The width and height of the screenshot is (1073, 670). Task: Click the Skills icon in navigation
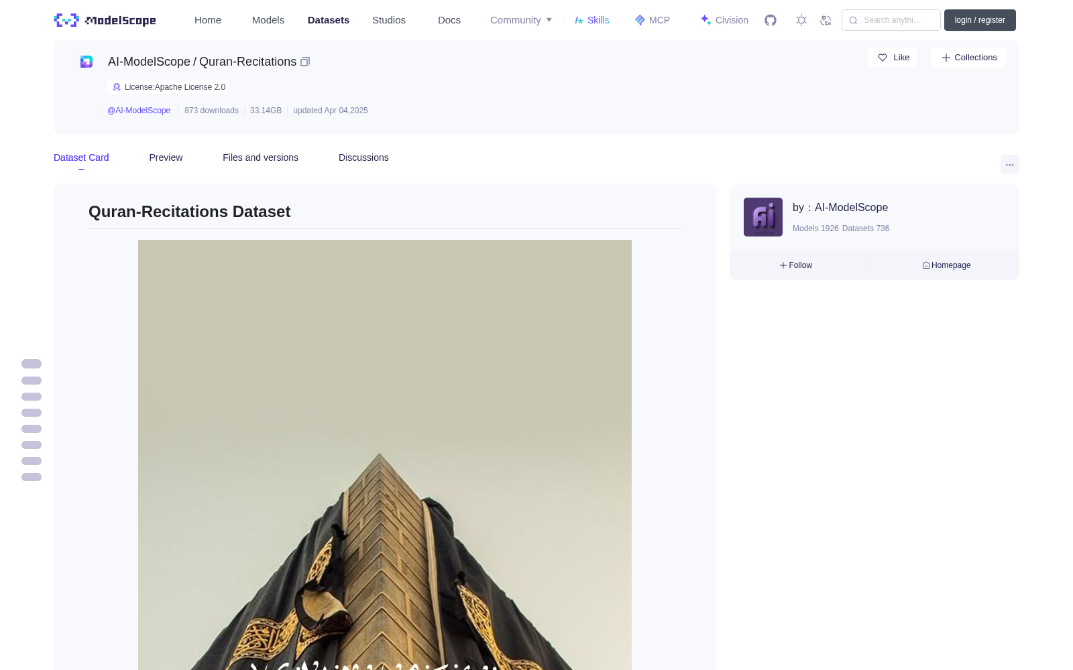click(x=579, y=20)
